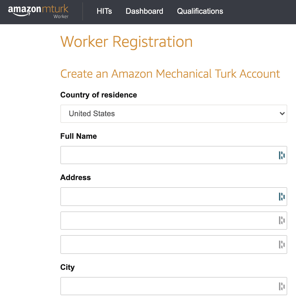
Task: Open the Country of residence dropdown
Action: (x=174, y=113)
